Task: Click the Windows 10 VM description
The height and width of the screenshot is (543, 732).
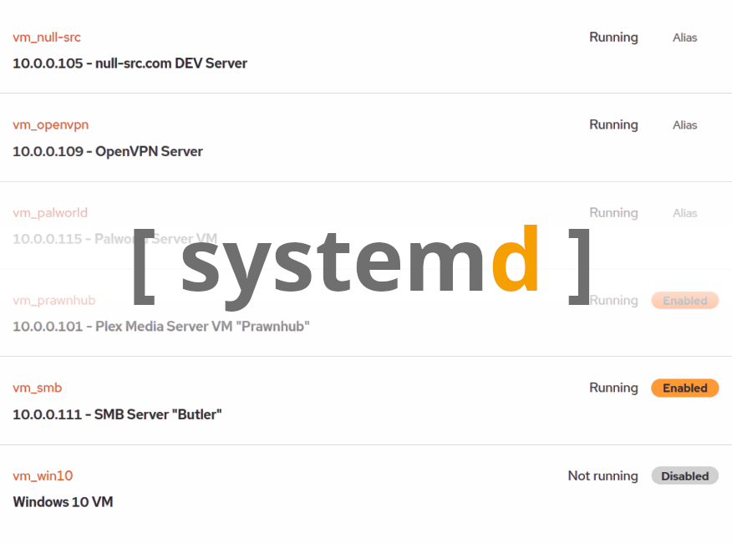Action: (63, 502)
